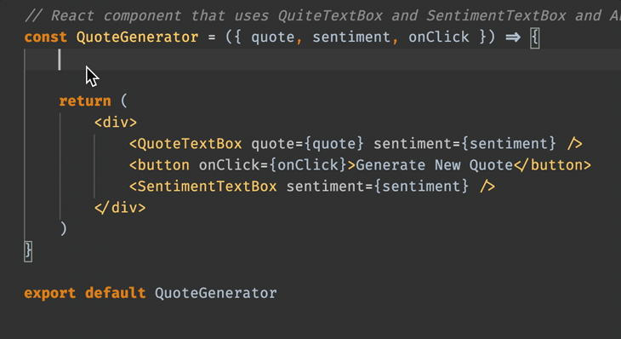Click the closing parenthesis of the return statement
This screenshot has width=621, height=339.
63,229
